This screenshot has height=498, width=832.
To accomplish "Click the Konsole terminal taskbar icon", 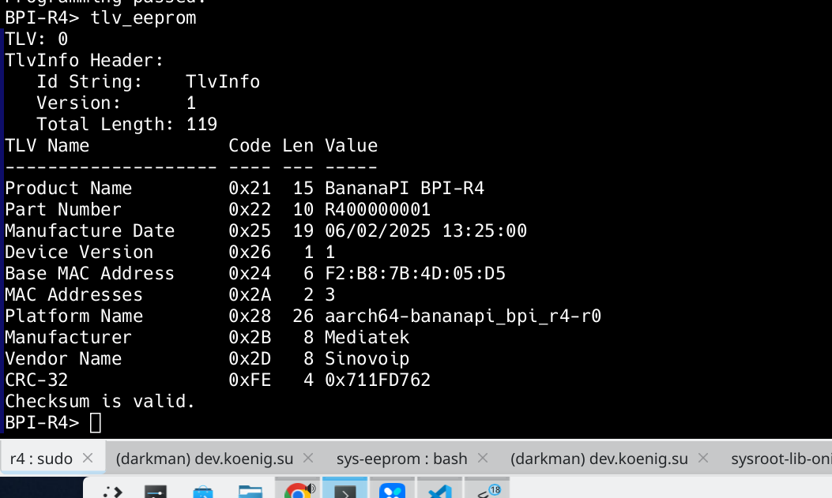I will pyautogui.click(x=345, y=489).
